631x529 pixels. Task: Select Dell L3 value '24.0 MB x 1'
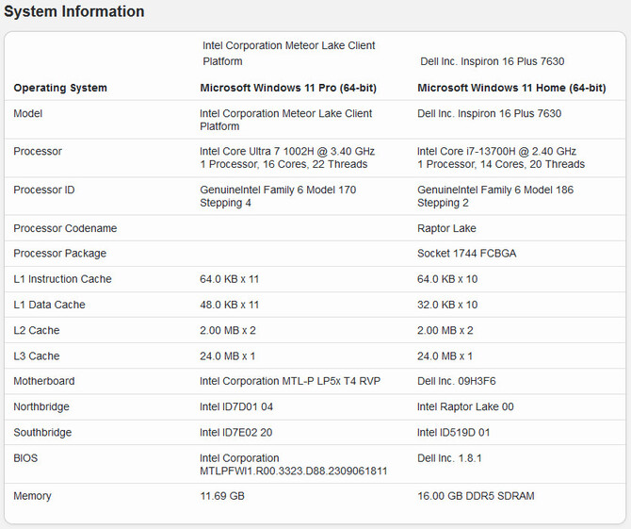tap(445, 356)
